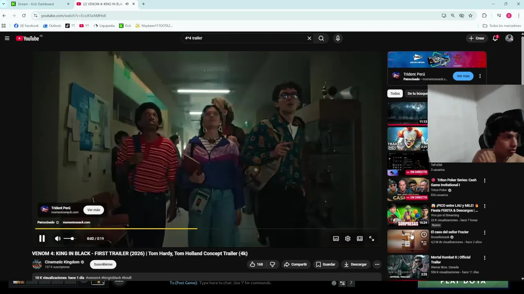Screen dimensions: 524x294
Task: Open the Facebook bookmark
Action: tap(26, 26)
